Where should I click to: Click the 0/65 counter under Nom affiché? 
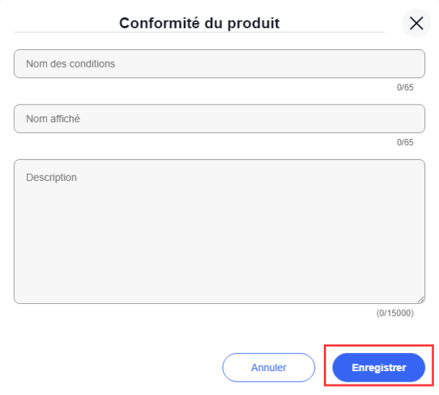[405, 142]
